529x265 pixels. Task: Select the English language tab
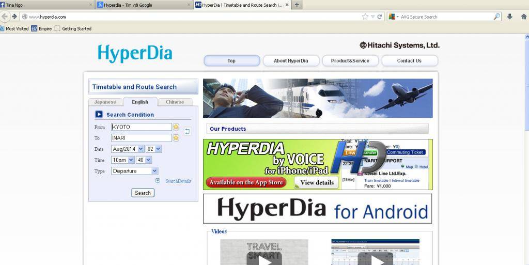coord(140,102)
